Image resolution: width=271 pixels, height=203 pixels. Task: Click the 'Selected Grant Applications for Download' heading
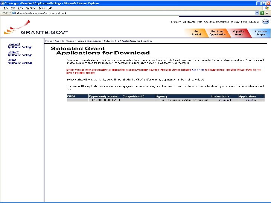[x=100, y=51]
